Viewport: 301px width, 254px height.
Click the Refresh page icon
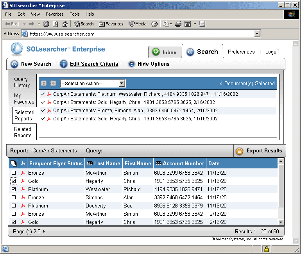point(56,24)
